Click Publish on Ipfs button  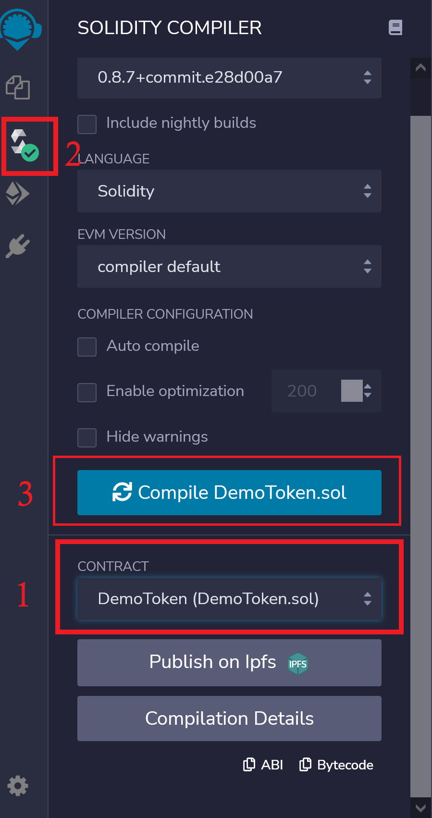(x=229, y=663)
